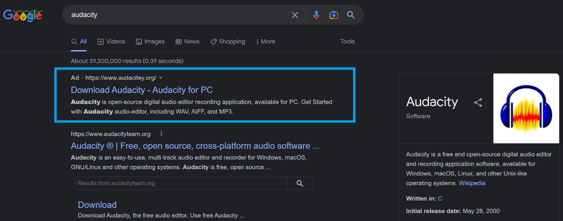Share the Audacity knowledge panel
The image size is (563, 221).
point(478,102)
